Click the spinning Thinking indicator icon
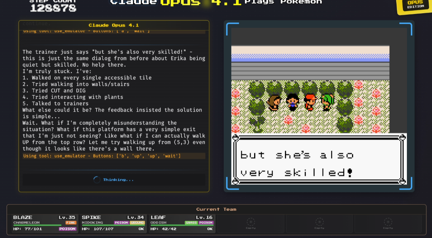 tap(97, 180)
